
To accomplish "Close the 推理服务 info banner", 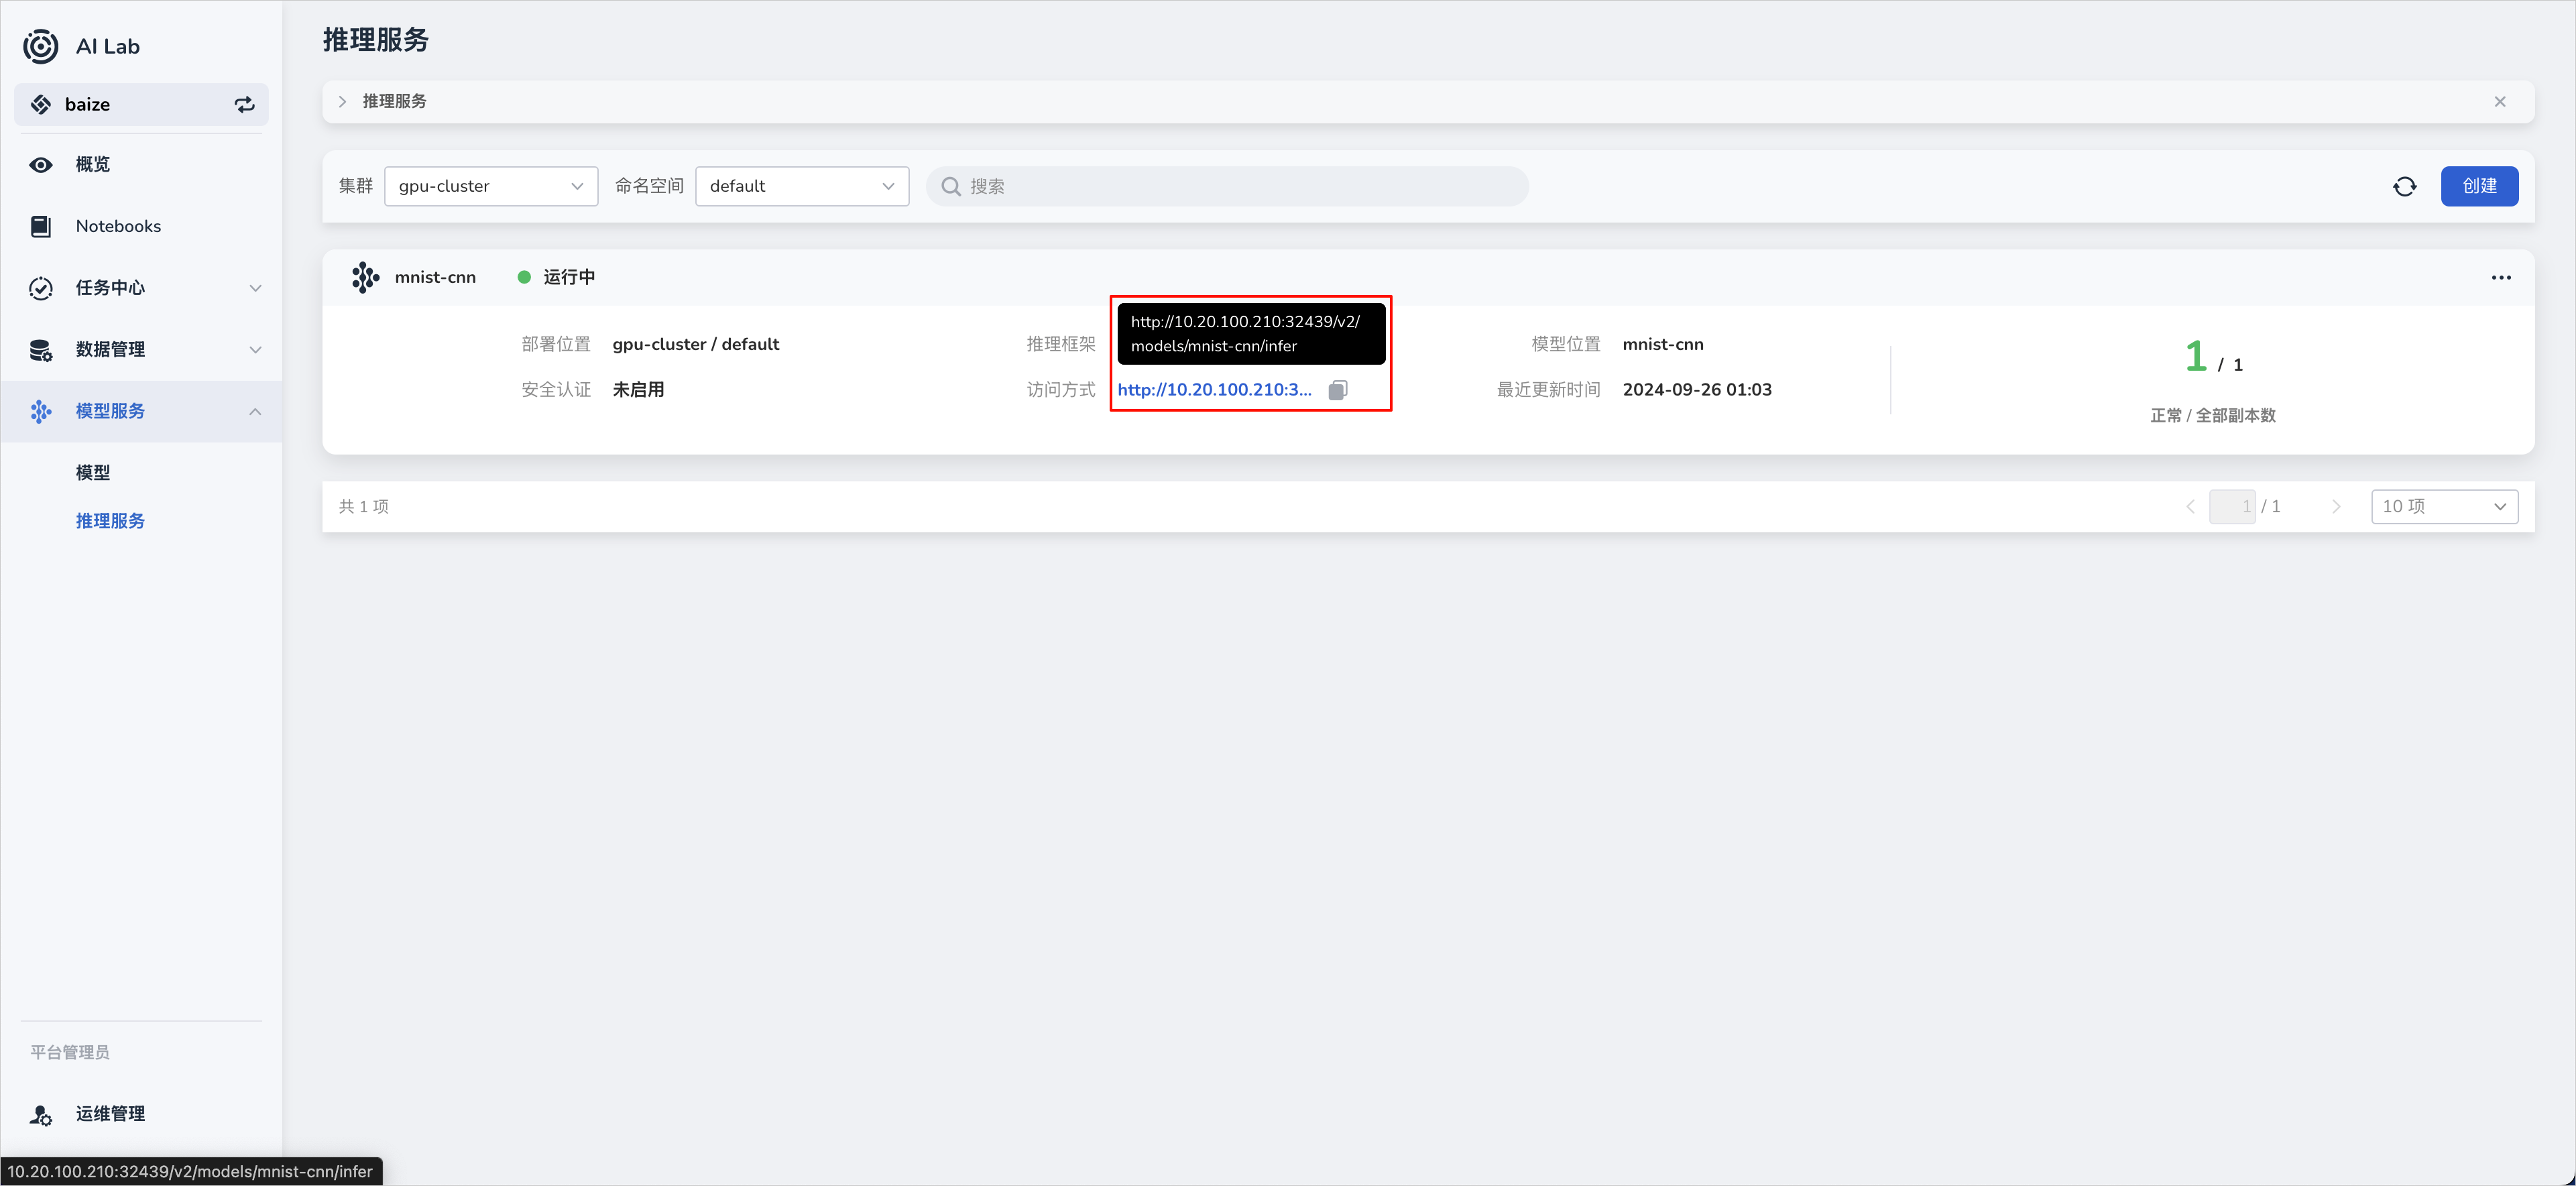I will click(2499, 102).
